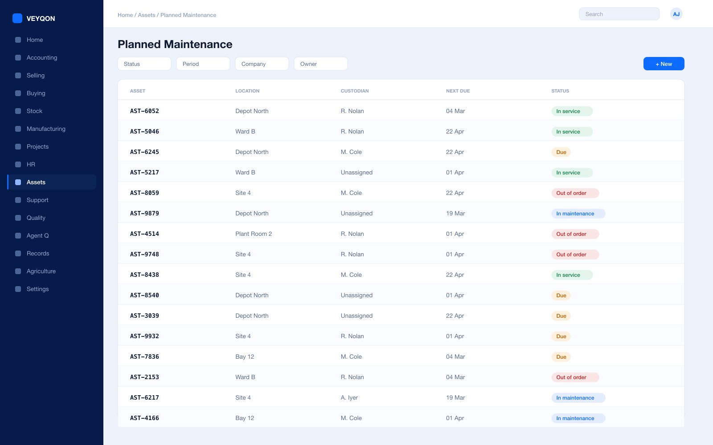713x445 pixels.
Task: Click the + New button
Action: tap(664, 64)
